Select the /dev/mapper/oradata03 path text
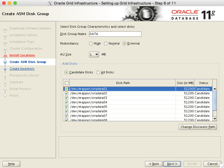224x168 pixels. coord(89,98)
